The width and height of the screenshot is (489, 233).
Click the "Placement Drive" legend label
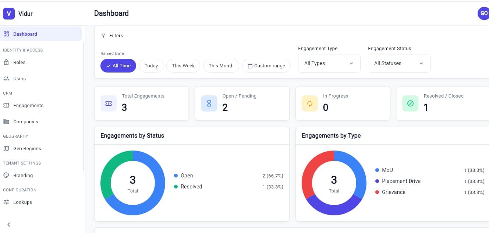click(x=401, y=181)
